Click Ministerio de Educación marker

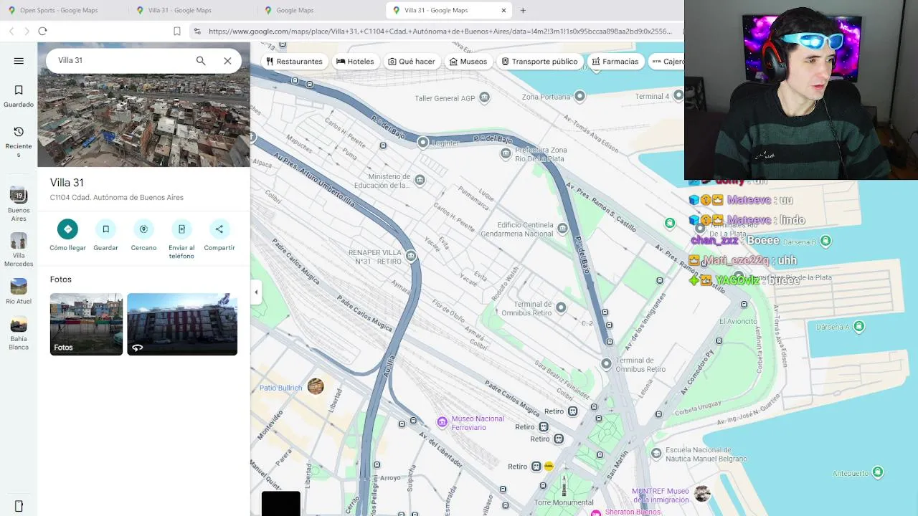pyautogui.click(x=420, y=180)
